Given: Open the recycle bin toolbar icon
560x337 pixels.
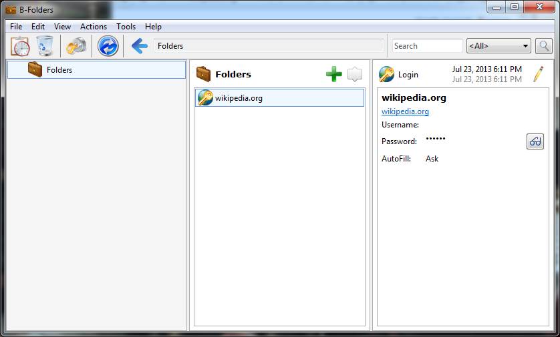Looking at the screenshot, I should point(45,46).
